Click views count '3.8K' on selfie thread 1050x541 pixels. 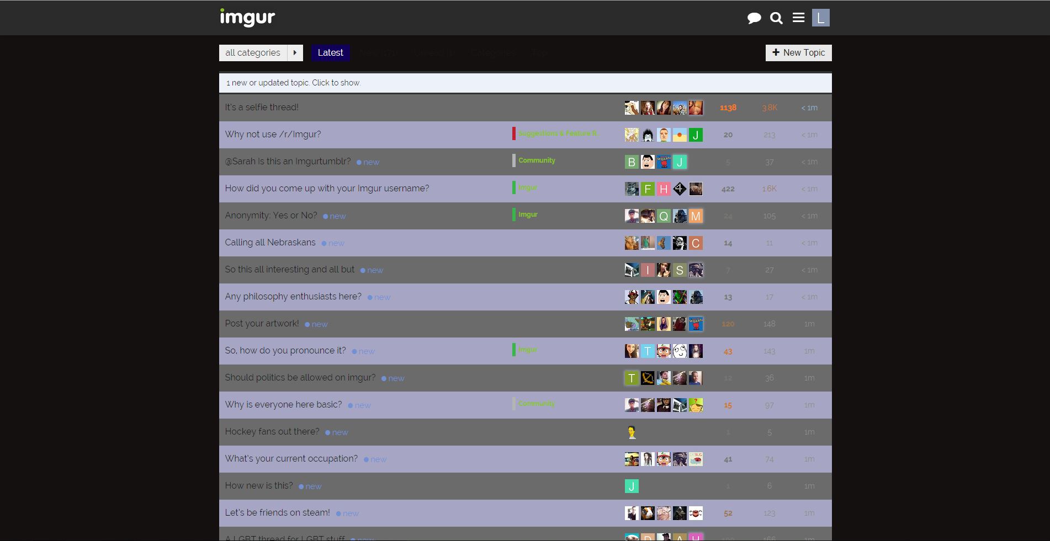click(770, 108)
